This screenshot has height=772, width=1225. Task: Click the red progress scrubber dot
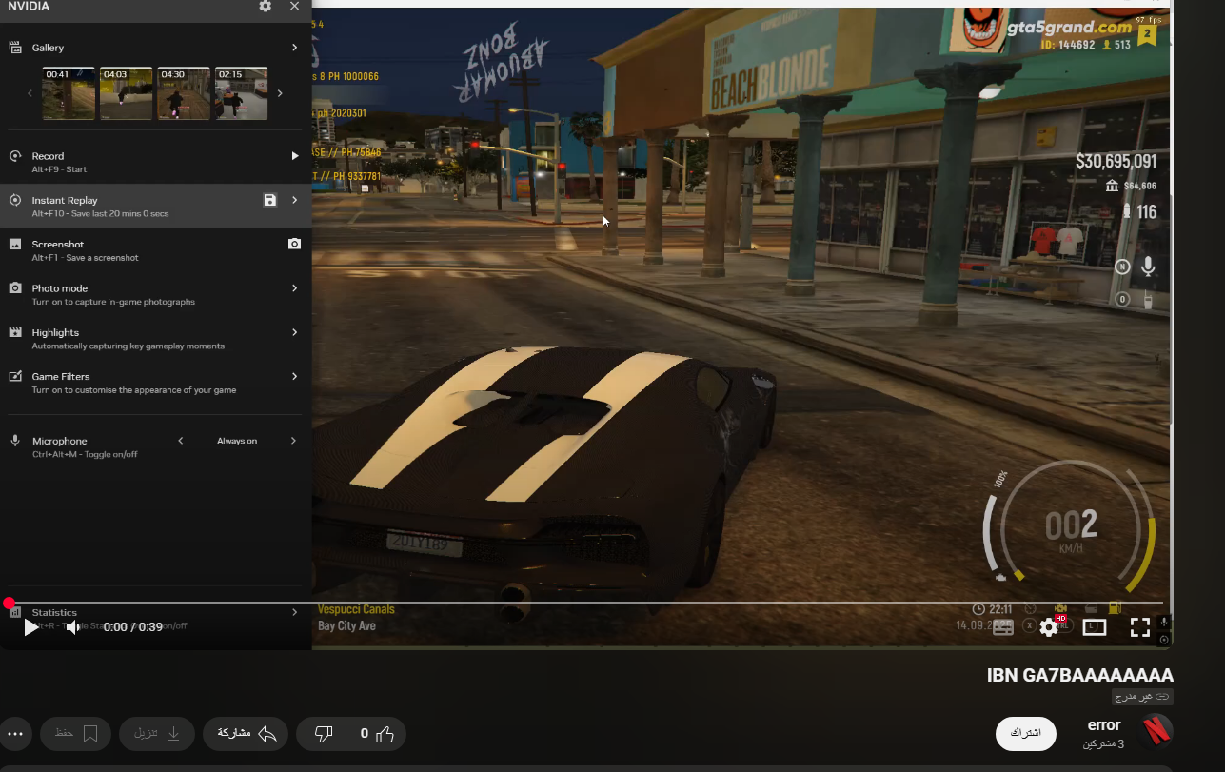click(x=9, y=604)
